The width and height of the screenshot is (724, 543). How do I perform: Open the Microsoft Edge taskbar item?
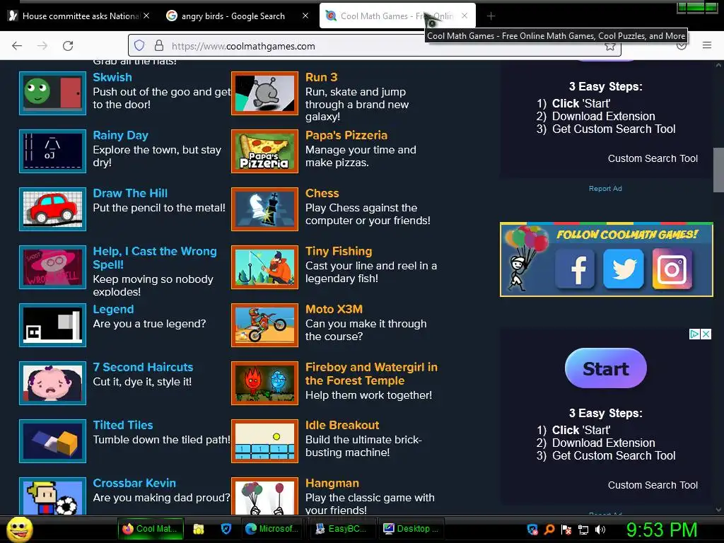272,529
